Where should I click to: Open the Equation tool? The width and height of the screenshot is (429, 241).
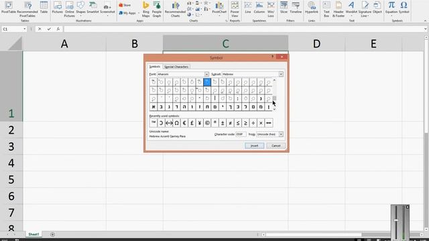[x=391, y=9]
